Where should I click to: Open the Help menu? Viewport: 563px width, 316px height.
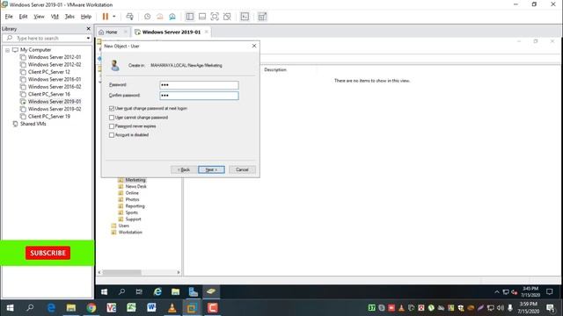click(86, 17)
